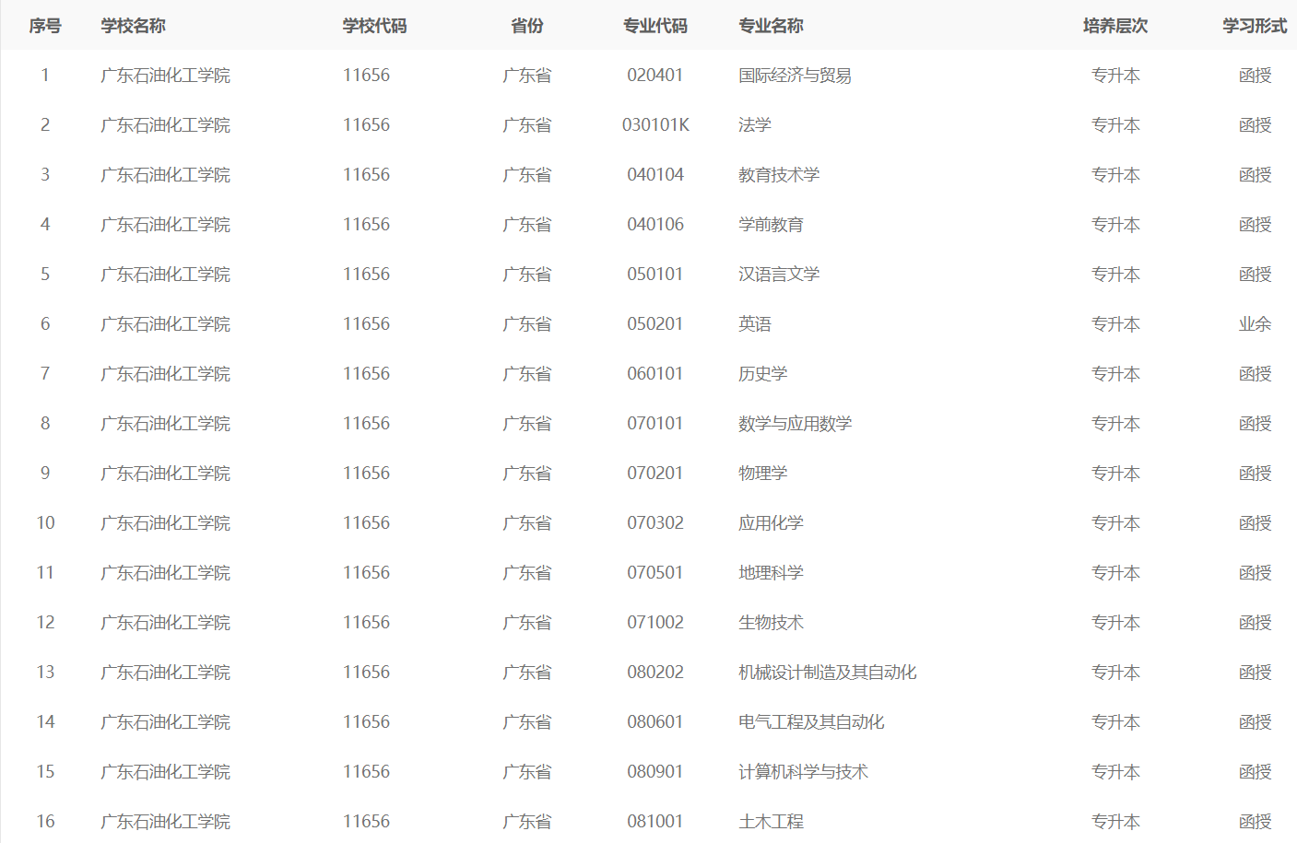Select major name 土木工程
Viewport: 1297px width, 843px height.
[x=771, y=822]
